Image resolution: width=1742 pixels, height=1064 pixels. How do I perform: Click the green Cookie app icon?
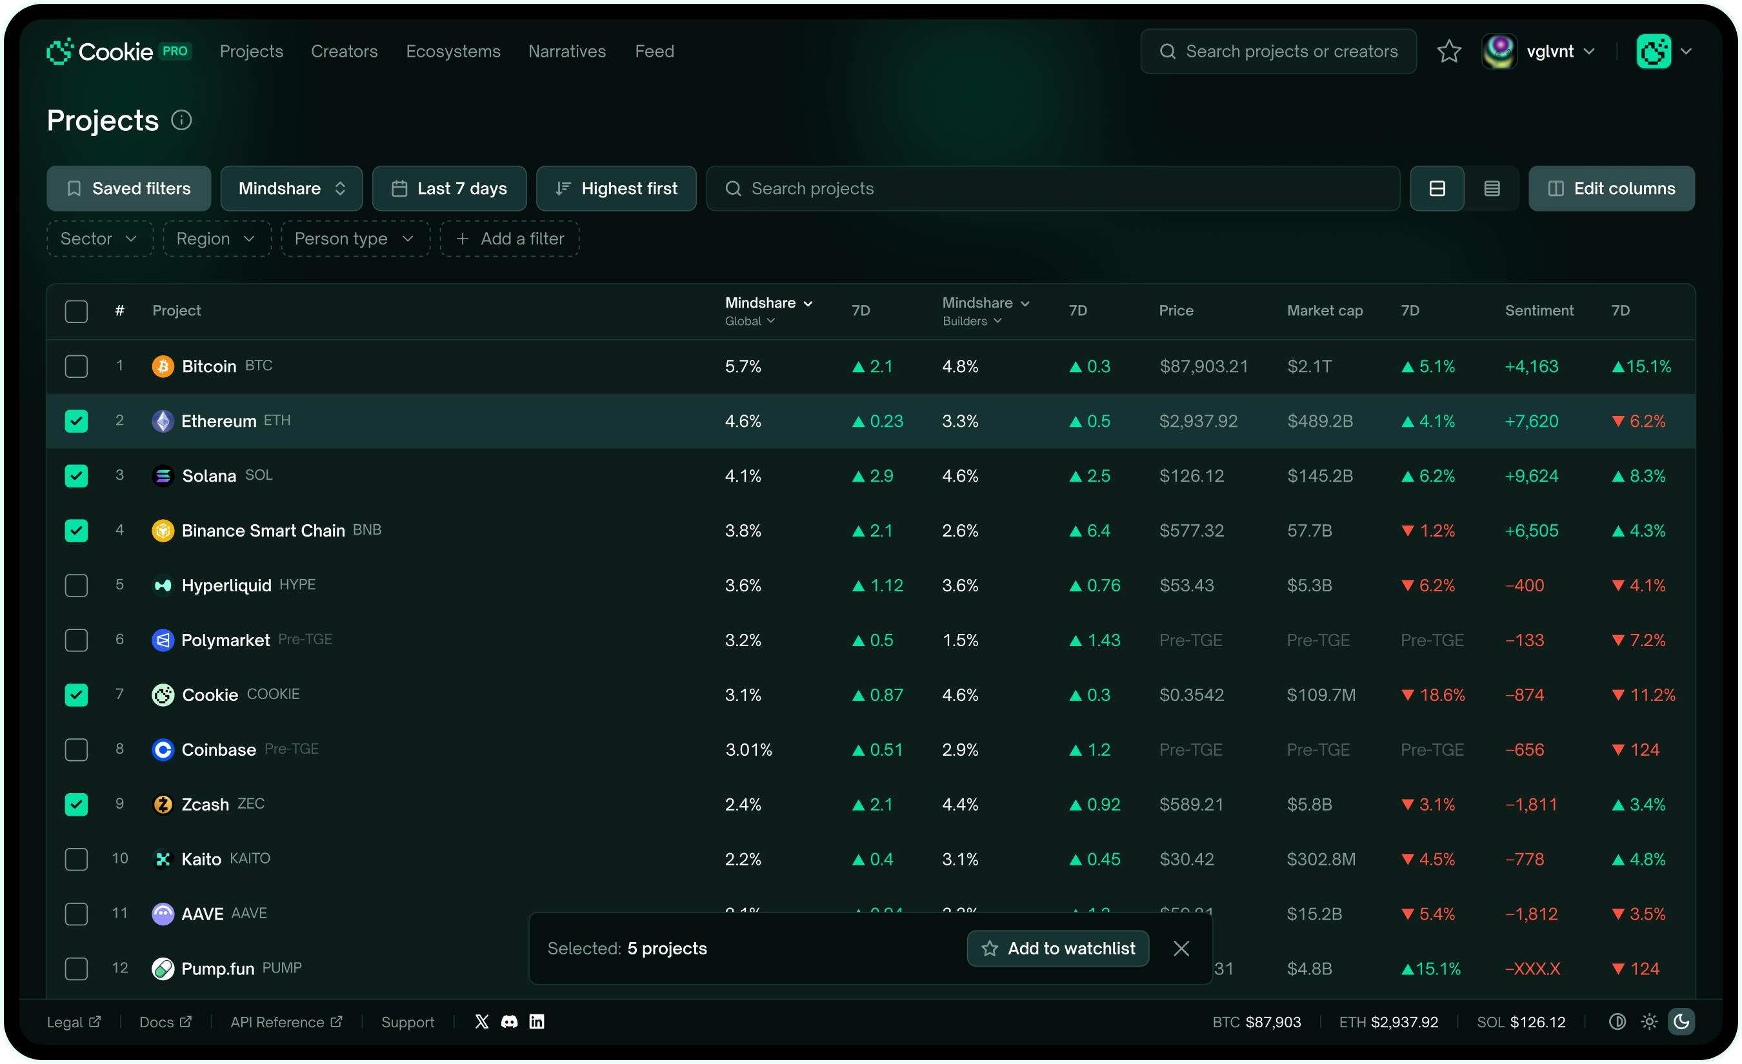1653,52
